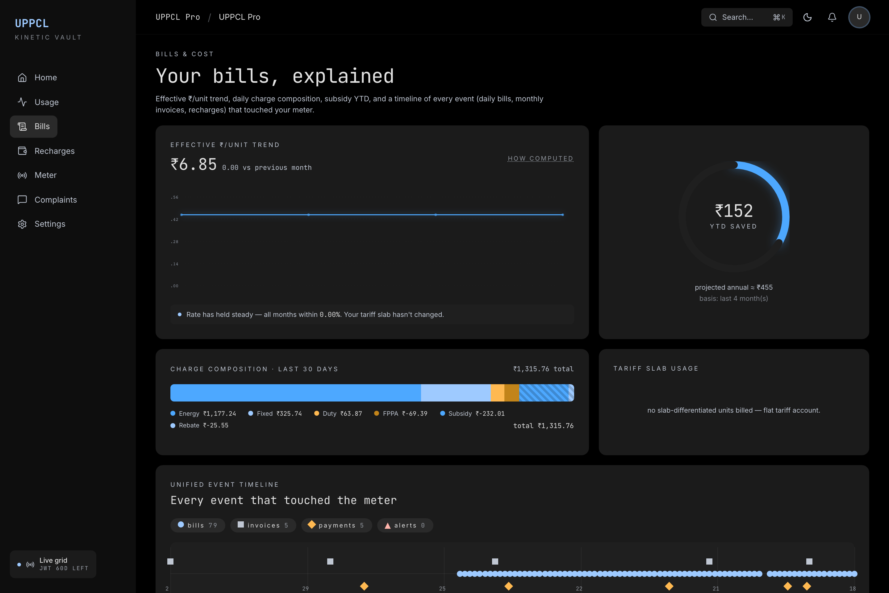
Task: Open the HOW COMPUTED link
Action: 540,158
